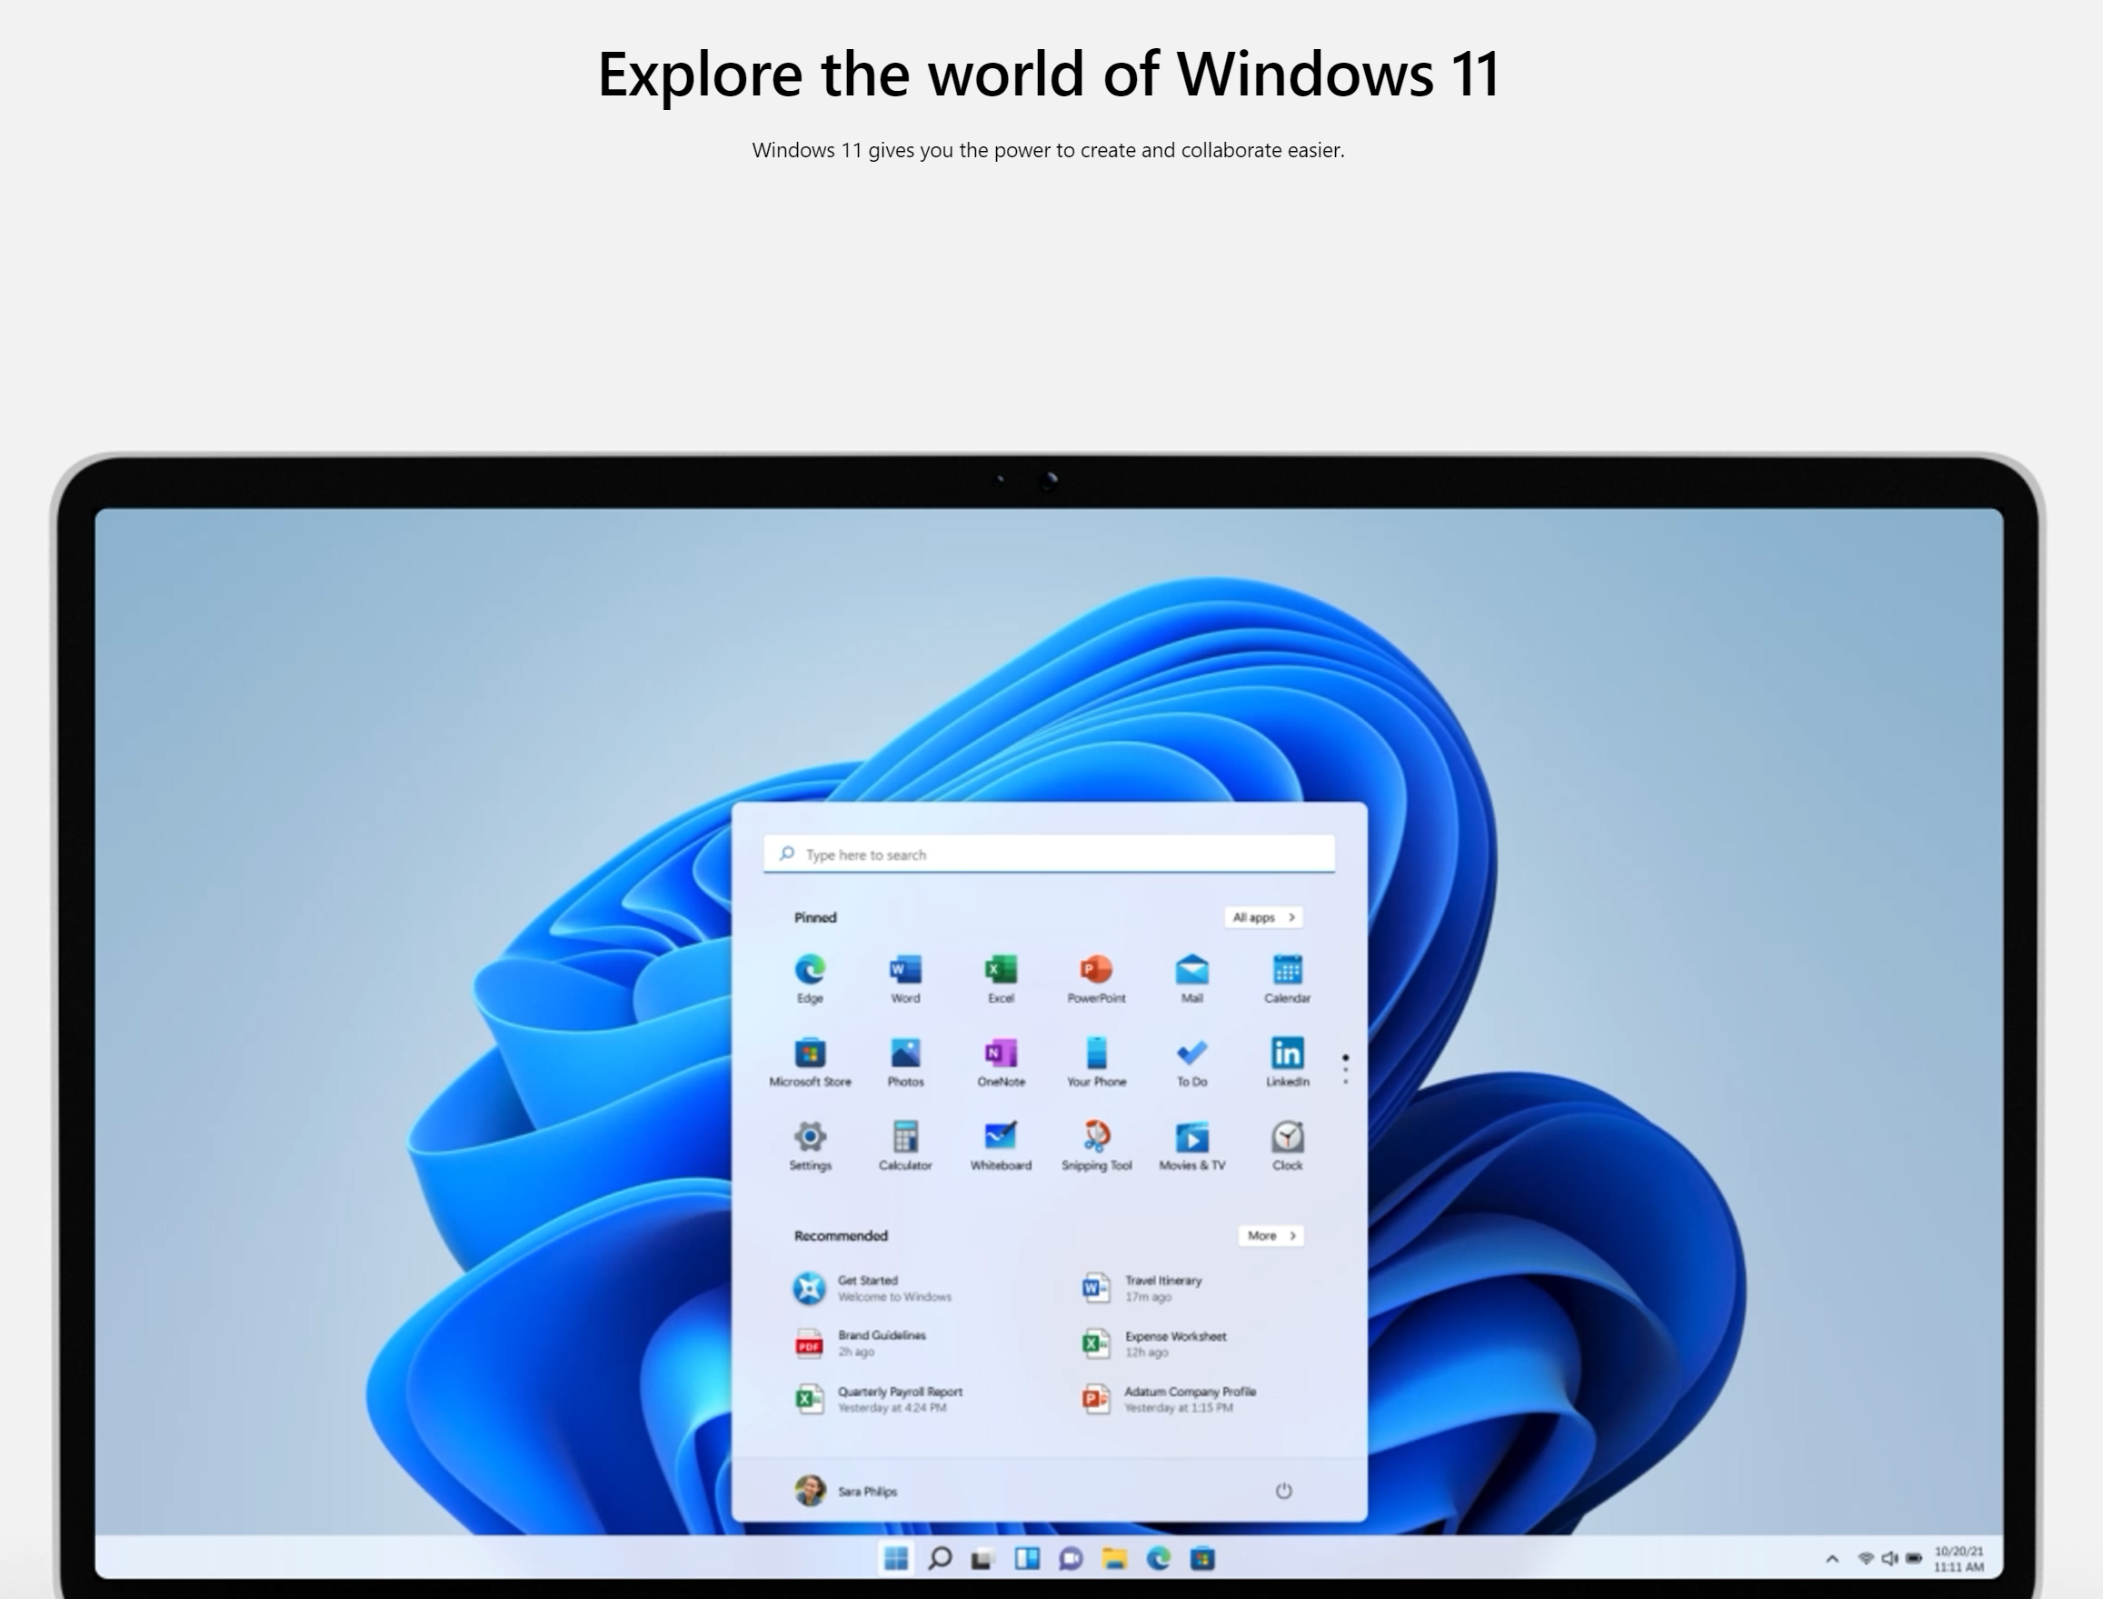The width and height of the screenshot is (2103, 1599).
Task: Open Settings from pinned apps
Action: tap(810, 1145)
